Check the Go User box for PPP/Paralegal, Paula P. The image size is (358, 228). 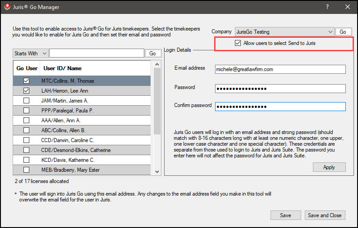point(27,111)
